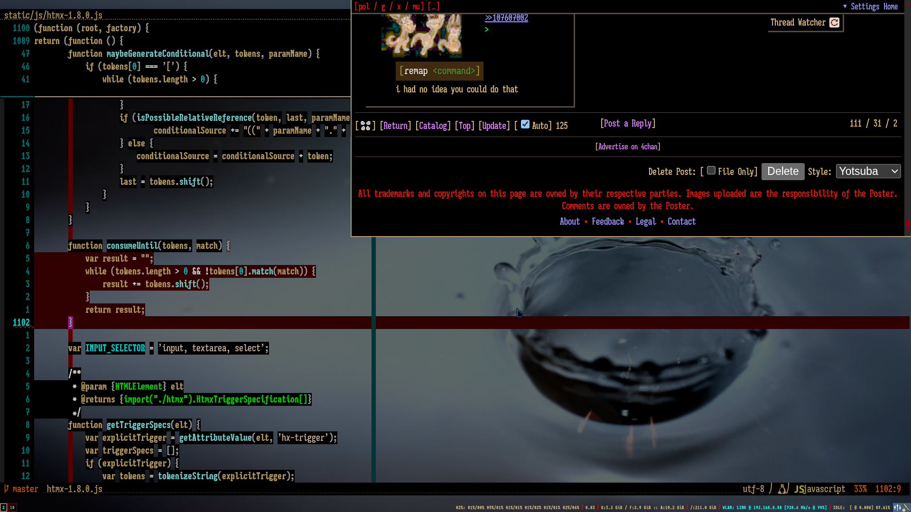This screenshot has width=911, height=512.
Task: Click Post a Reply link
Action: [628, 123]
